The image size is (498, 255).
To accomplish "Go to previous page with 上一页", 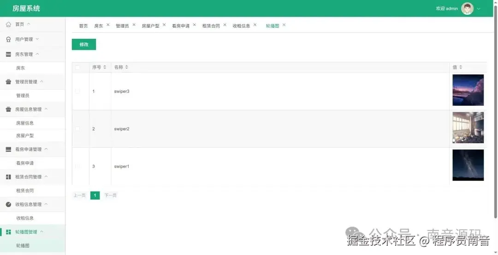I will tap(80, 195).
